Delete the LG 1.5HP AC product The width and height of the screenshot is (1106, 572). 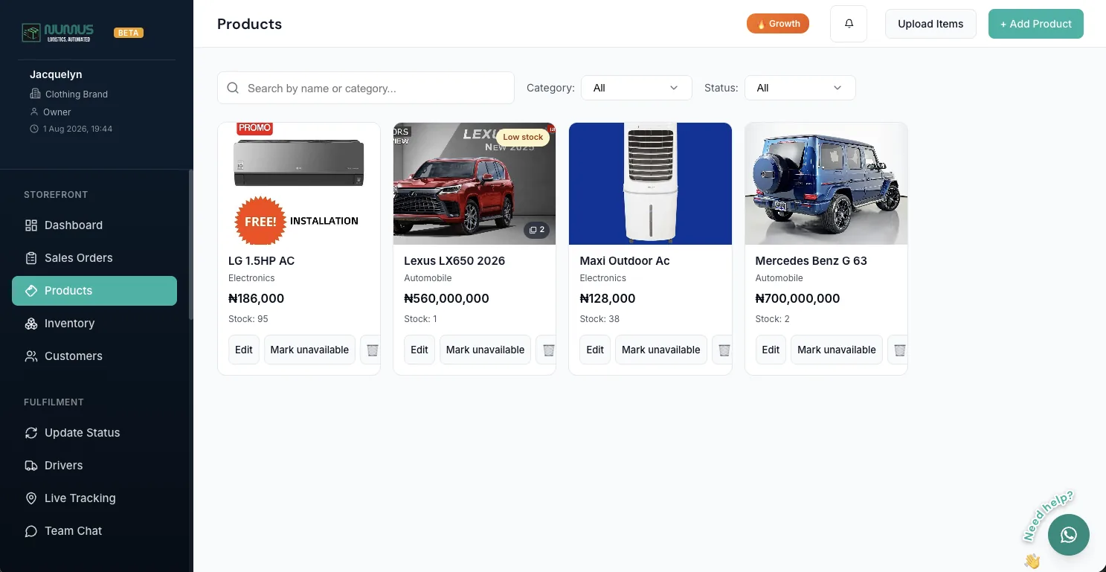(x=373, y=350)
